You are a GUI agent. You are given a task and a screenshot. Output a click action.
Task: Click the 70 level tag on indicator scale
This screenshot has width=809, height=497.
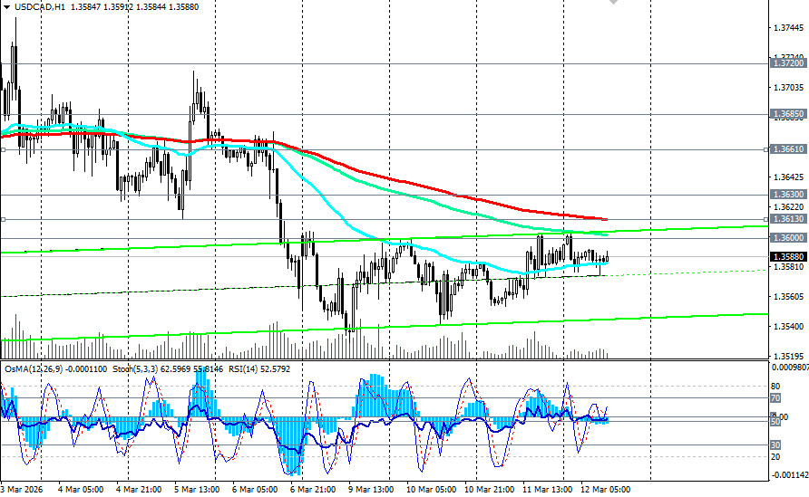(775, 398)
